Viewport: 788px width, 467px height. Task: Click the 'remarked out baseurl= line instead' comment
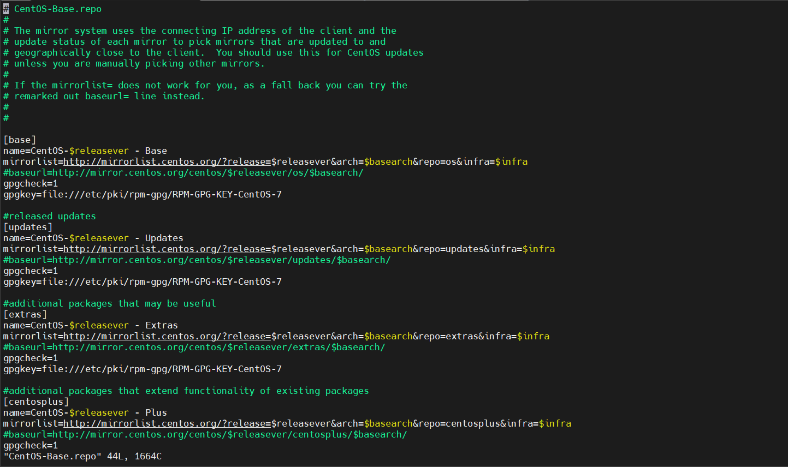pyautogui.click(x=109, y=96)
